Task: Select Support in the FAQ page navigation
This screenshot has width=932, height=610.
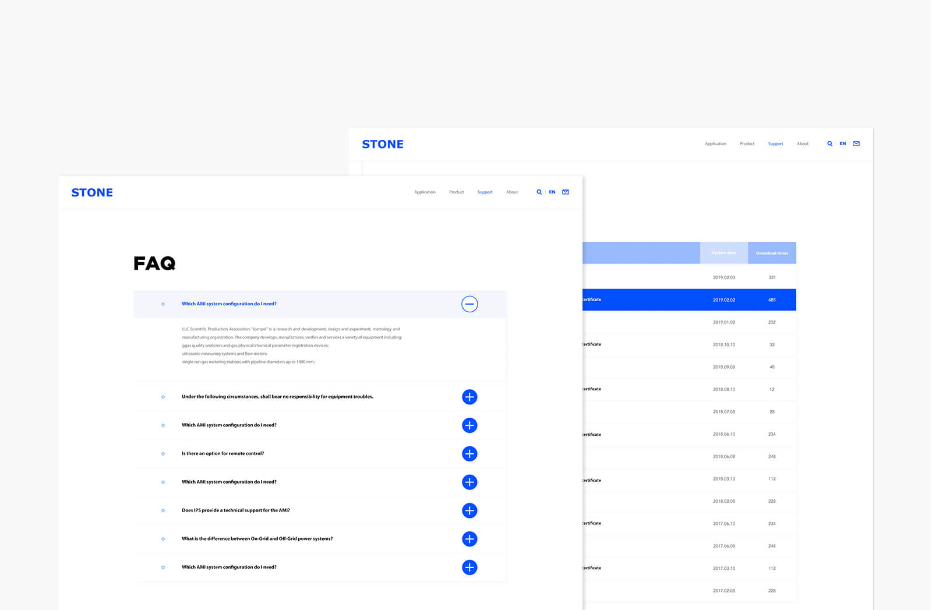Action: (485, 192)
